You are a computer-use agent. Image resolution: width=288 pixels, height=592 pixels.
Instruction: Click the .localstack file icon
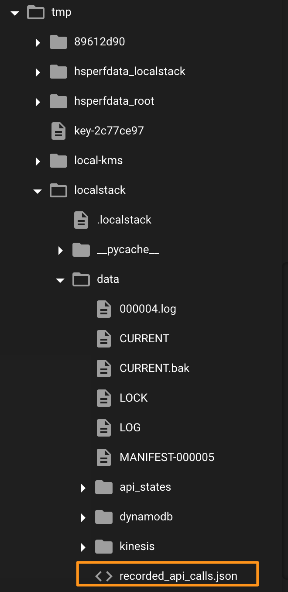click(81, 220)
